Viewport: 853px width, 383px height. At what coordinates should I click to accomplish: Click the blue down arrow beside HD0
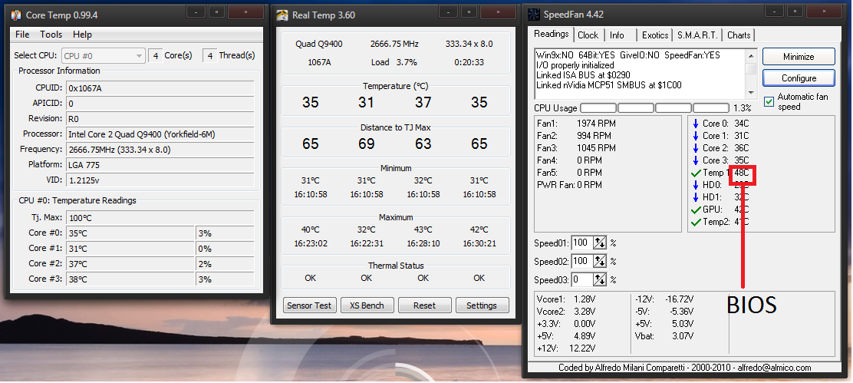pyautogui.click(x=695, y=186)
